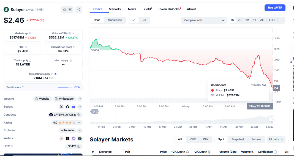Click the UCID info icon
Screen dimensions: 294x156
(x=12, y=146)
